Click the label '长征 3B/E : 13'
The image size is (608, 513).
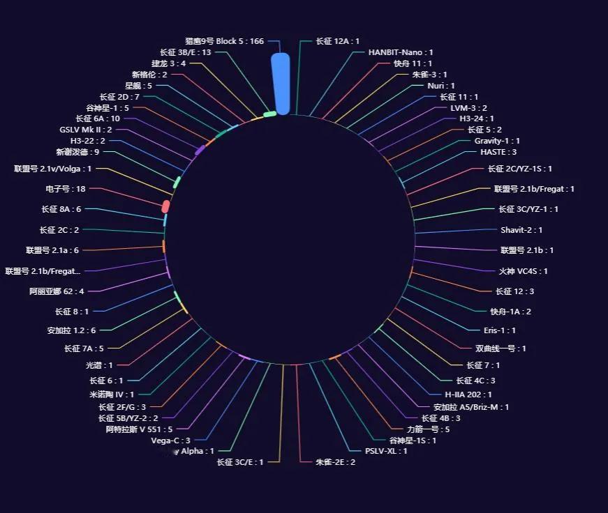point(186,52)
